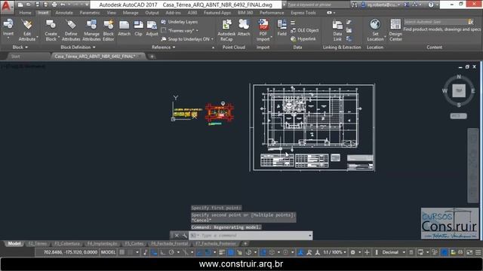Switch to the View ribbon tab
483x271 pixels.
pos(111,13)
